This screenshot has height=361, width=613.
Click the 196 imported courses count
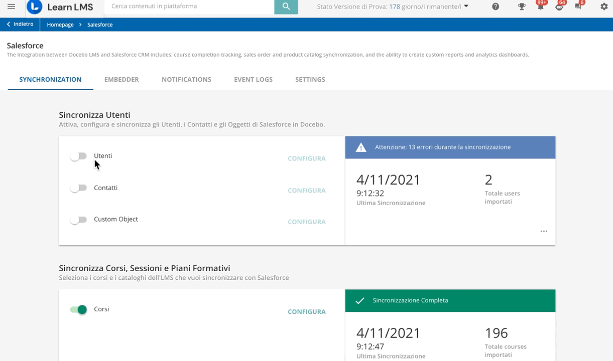click(x=497, y=333)
